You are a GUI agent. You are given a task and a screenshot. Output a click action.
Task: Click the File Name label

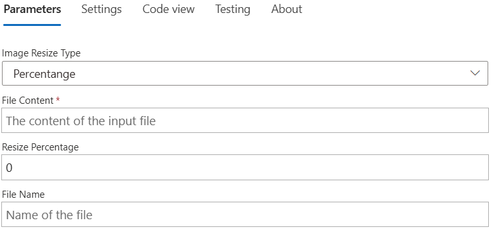(23, 195)
